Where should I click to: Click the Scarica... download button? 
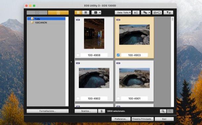tap(86, 111)
